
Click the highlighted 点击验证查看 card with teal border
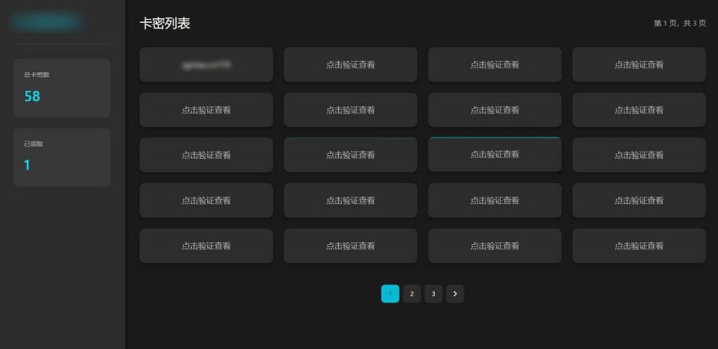click(x=495, y=154)
